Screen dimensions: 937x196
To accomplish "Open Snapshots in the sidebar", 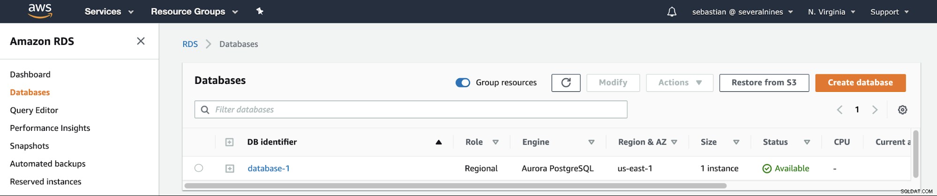I will (29, 146).
